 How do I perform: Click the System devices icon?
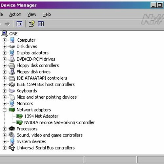tap(12, 141)
